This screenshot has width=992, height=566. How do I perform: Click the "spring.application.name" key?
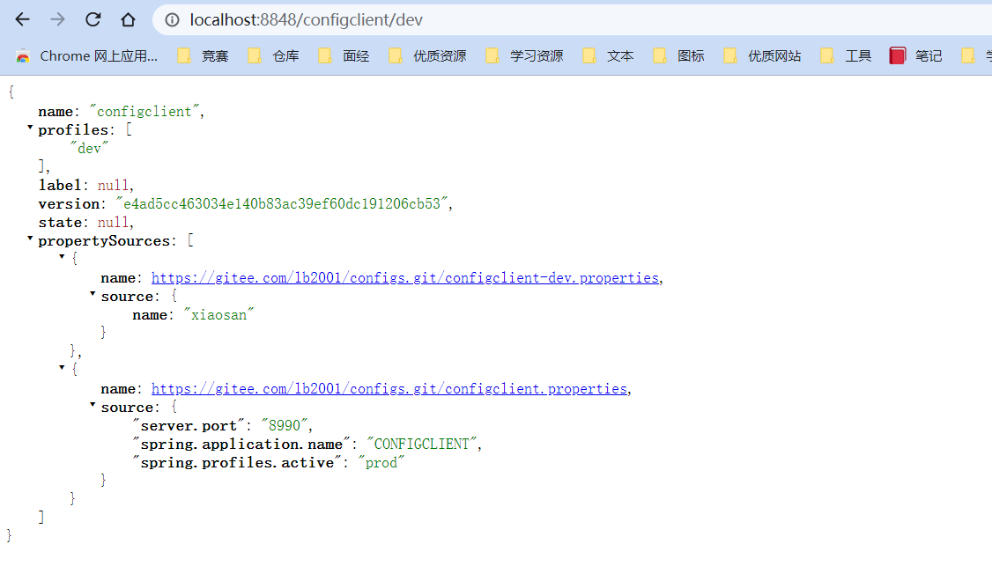[x=241, y=444]
